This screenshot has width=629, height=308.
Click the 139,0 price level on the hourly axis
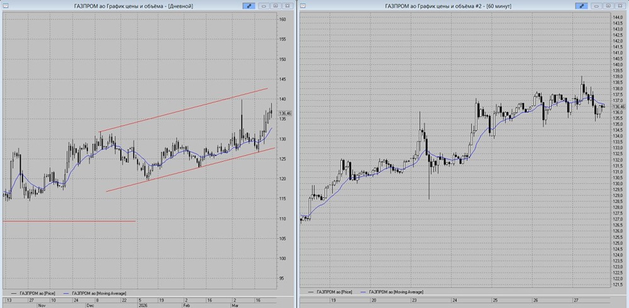click(x=618, y=76)
